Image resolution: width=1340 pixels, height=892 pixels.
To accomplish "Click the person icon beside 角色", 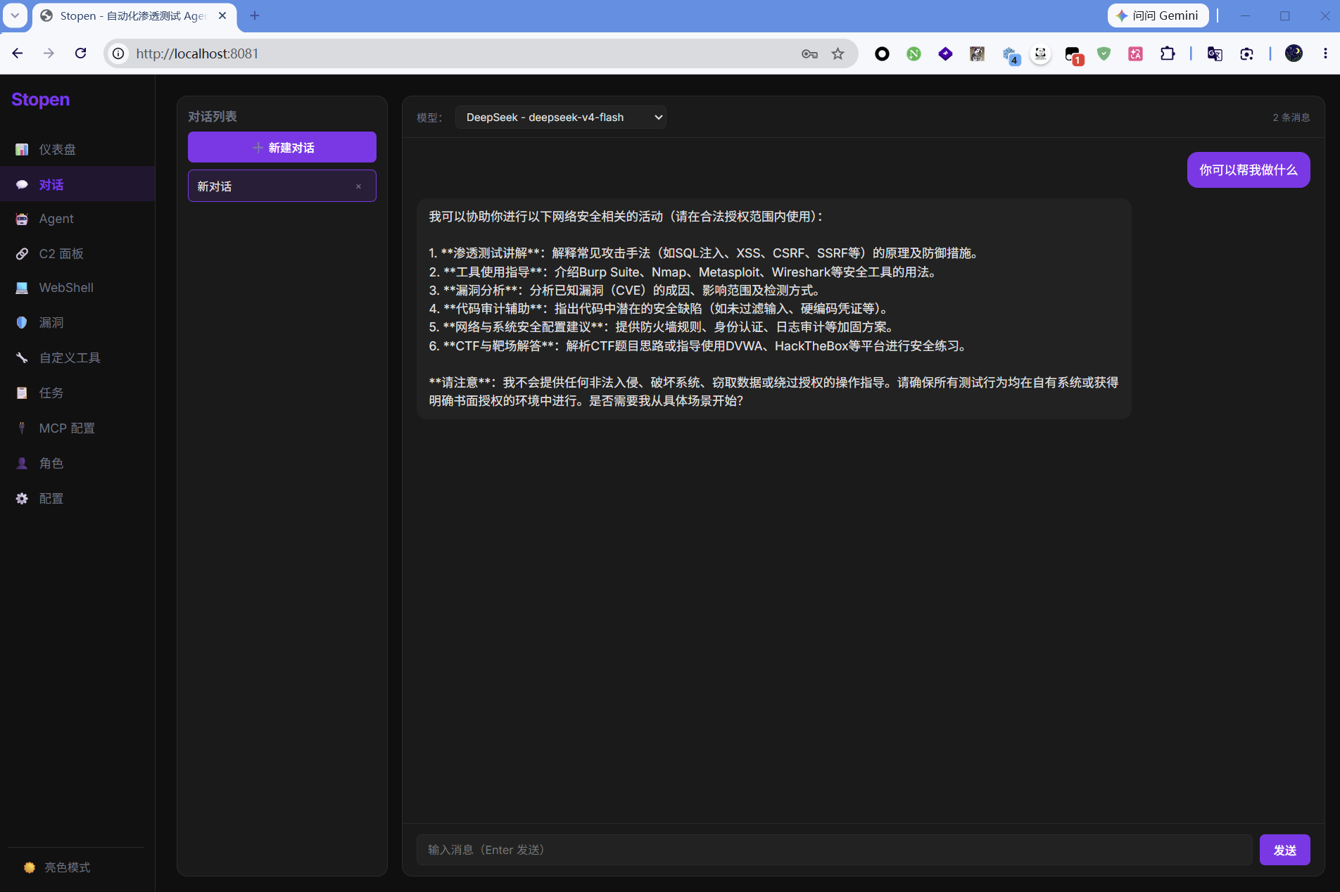I will coord(22,463).
